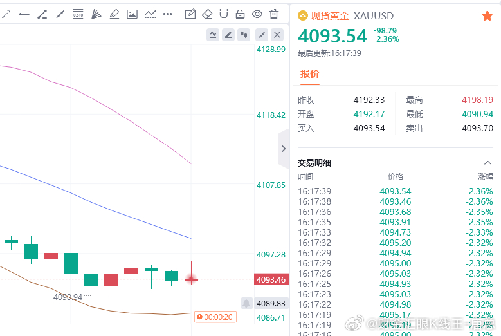Select the 16:17:38 trade row
501x336 pixels.
pos(396,201)
